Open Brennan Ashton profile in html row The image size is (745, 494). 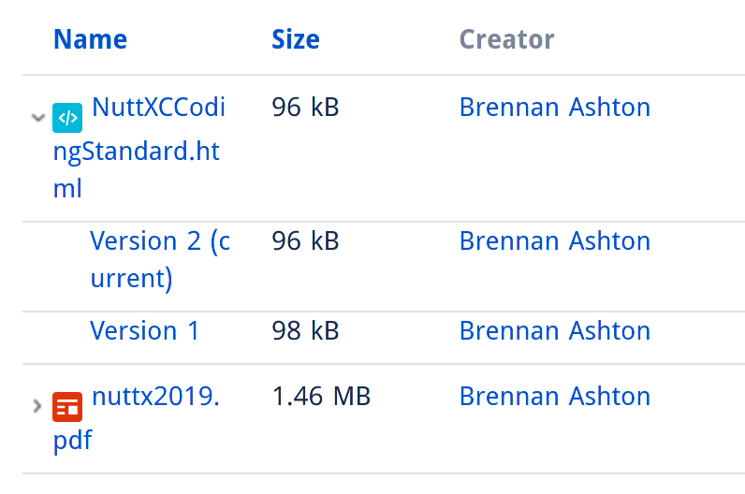[554, 108]
